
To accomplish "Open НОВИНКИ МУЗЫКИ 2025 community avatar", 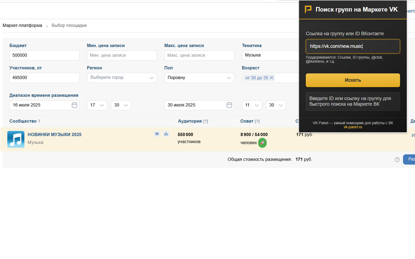I will click(16, 139).
